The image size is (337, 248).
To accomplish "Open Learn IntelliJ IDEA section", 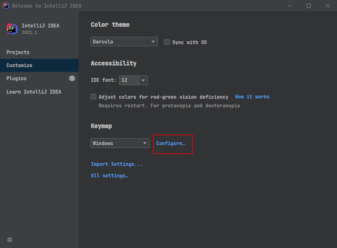I will pos(39,92).
